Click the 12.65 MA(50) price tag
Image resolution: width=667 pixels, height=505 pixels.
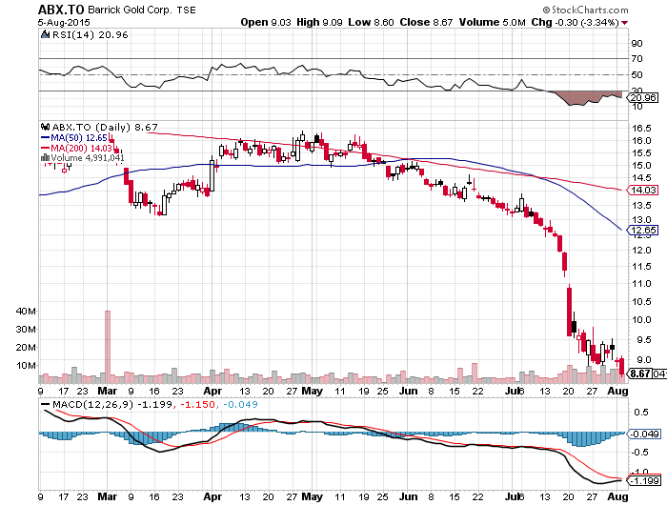643,231
